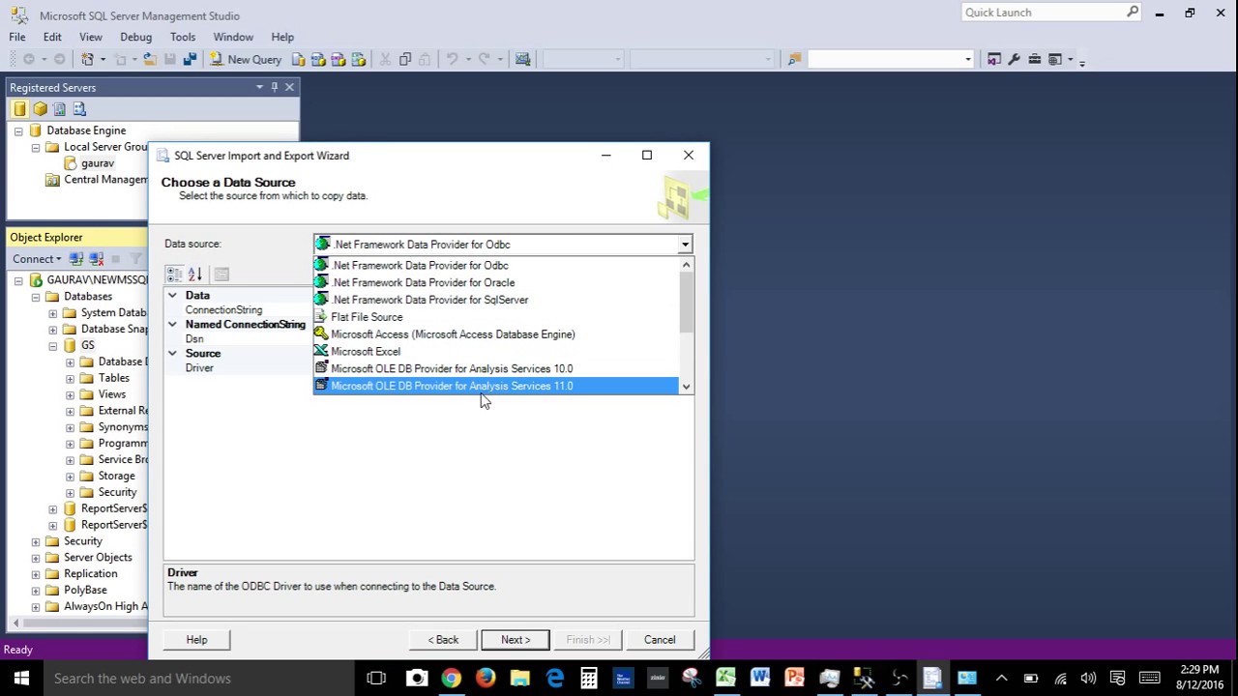Click Search the web and Windows box
The height and width of the screenshot is (696, 1238).
(x=200, y=678)
